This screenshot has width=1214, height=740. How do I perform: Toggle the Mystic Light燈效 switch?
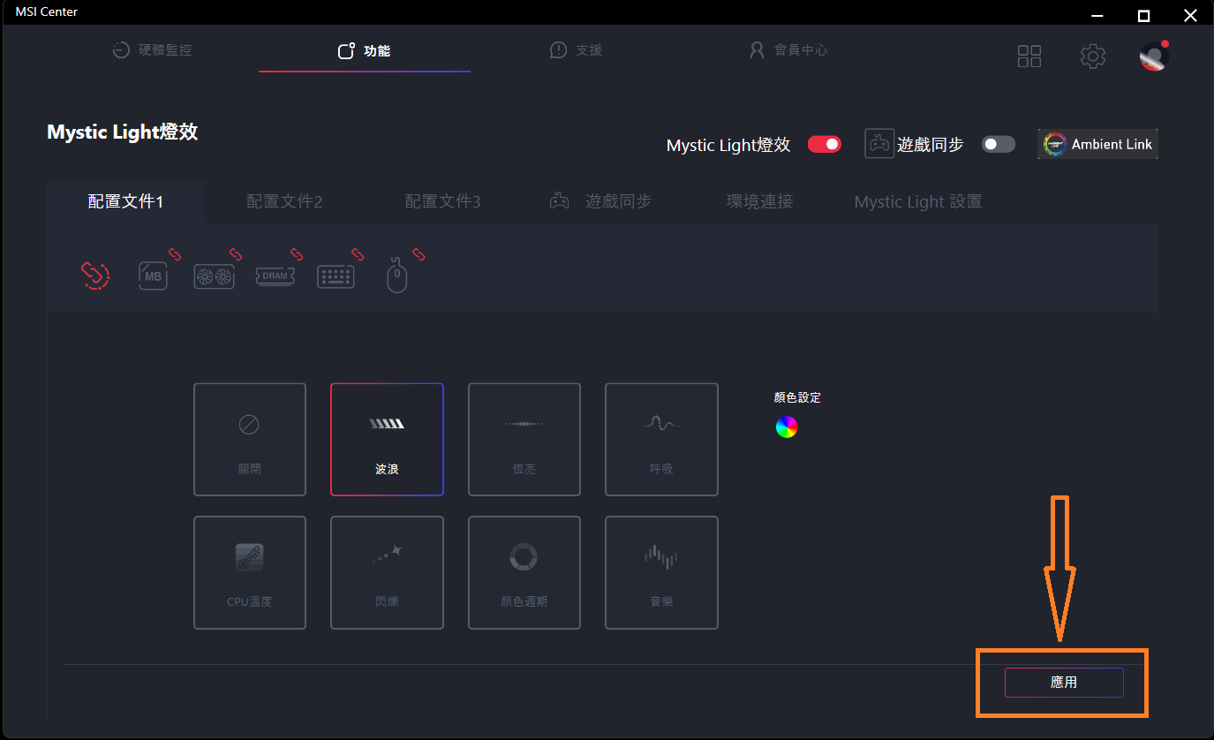click(825, 144)
